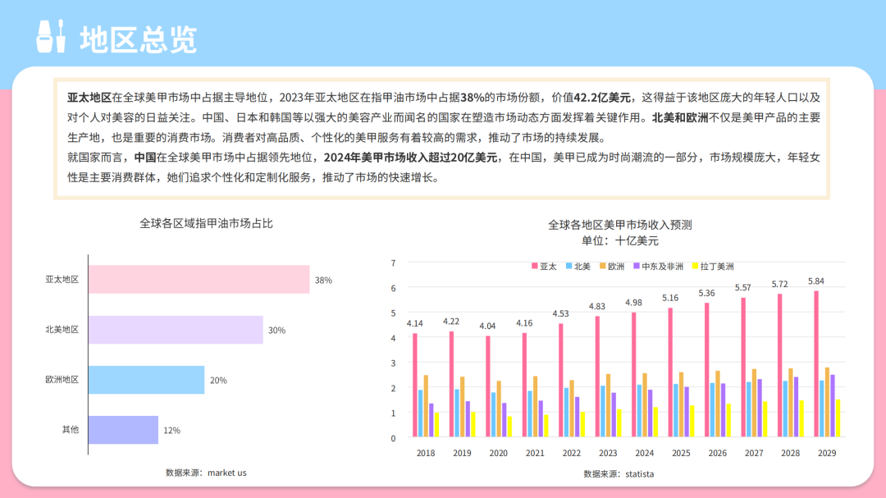This screenshot has width=886, height=498.
Task: Click the 4.22 value above 2019
Action: point(451,321)
